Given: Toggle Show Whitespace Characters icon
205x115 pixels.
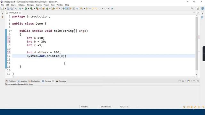Looking at the screenshot, I should (77, 9).
